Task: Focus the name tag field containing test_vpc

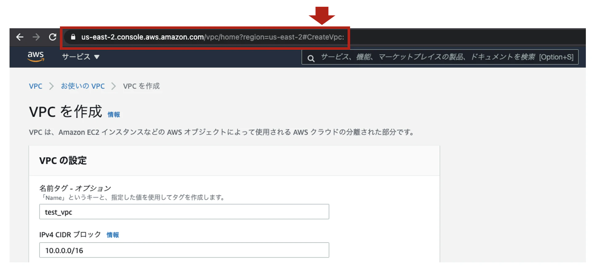Action: pyautogui.click(x=184, y=212)
